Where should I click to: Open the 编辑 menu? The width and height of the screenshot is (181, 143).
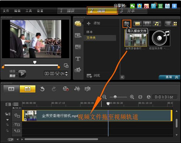[x=17, y=11]
